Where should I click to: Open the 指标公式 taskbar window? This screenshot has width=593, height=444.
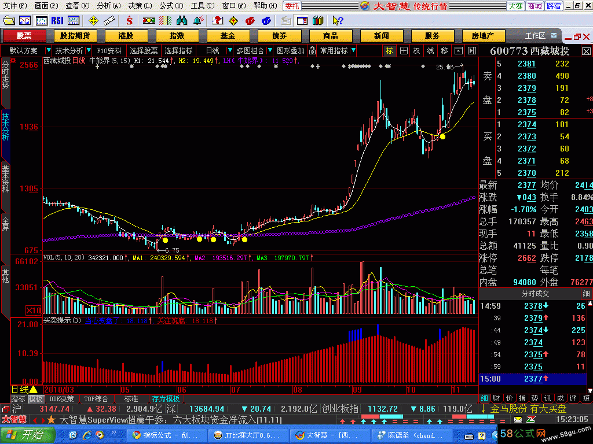tap(166, 435)
